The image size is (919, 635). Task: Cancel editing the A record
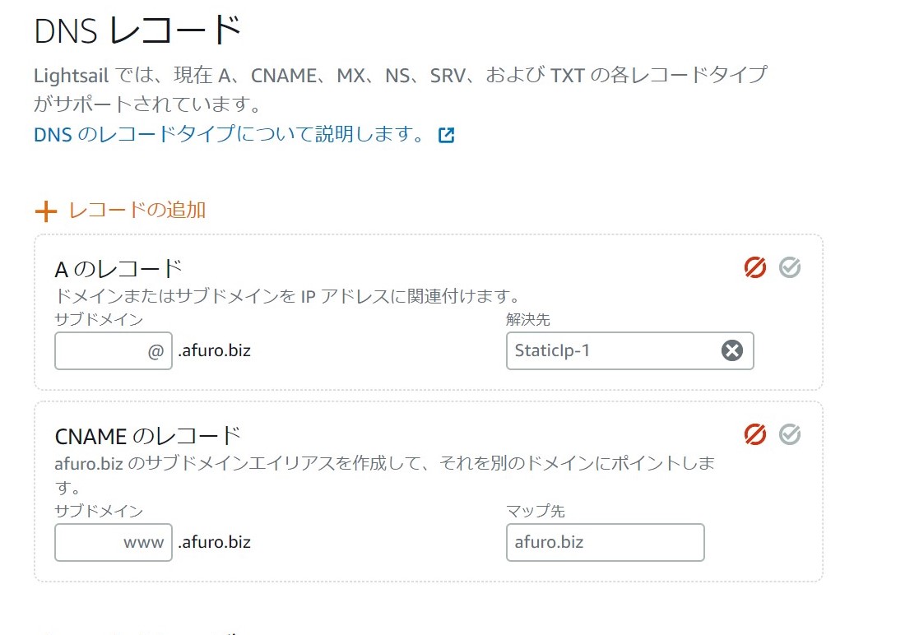pyautogui.click(x=754, y=267)
